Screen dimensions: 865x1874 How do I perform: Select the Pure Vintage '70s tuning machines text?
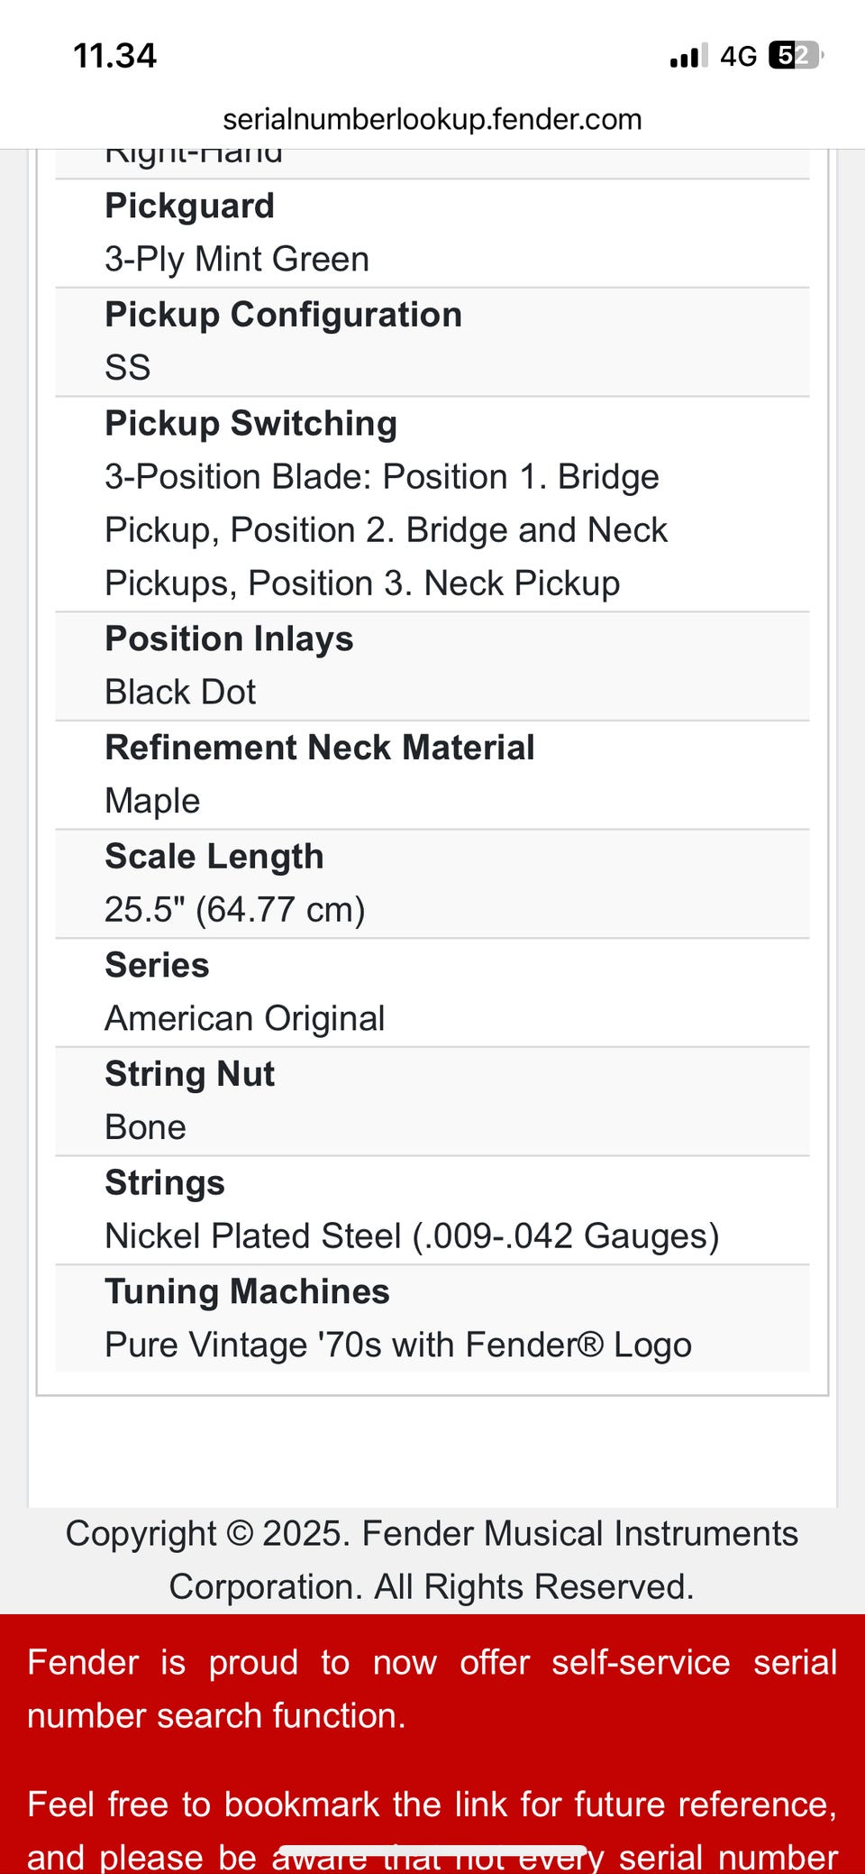pos(398,1346)
